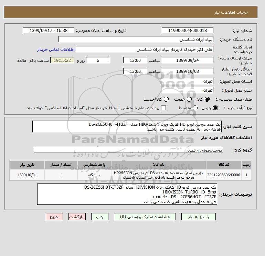Click the طبقه بندی موضوعی label
The image size is (265, 256).
click(234, 99)
